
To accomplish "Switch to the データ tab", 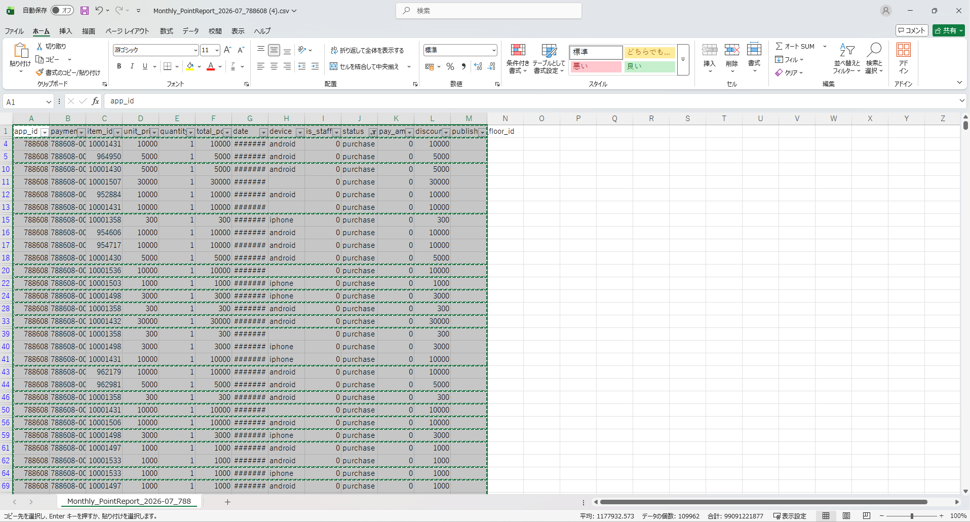I will coord(191,31).
